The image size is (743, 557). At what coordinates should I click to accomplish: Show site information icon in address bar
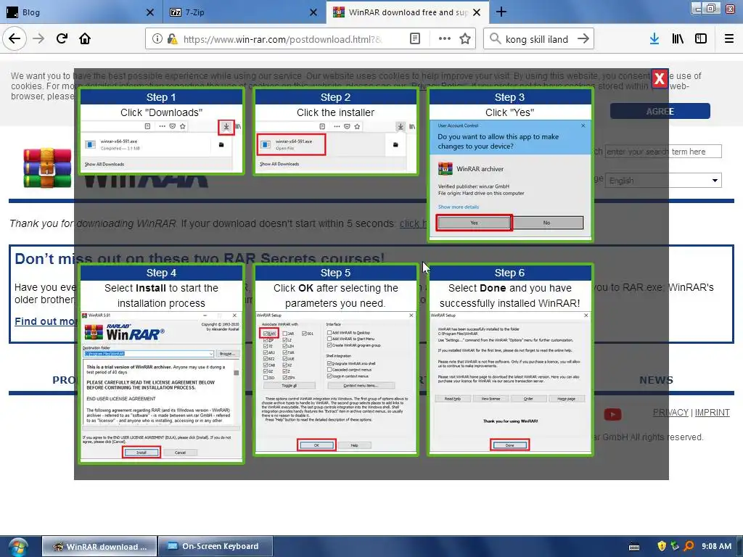[x=157, y=39]
